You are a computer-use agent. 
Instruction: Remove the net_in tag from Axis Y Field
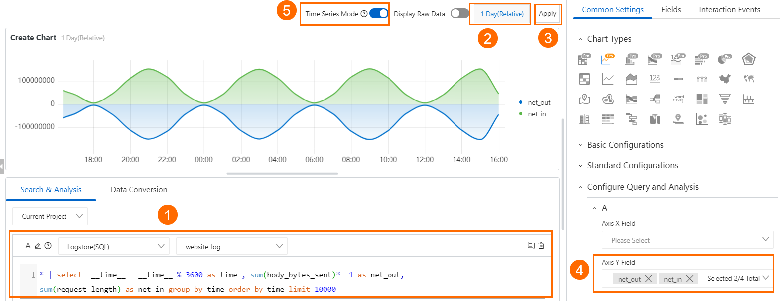(x=689, y=279)
